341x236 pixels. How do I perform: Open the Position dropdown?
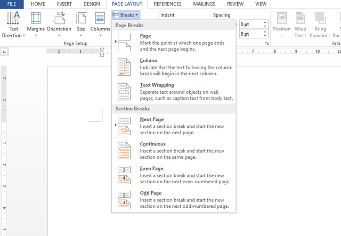(282, 25)
